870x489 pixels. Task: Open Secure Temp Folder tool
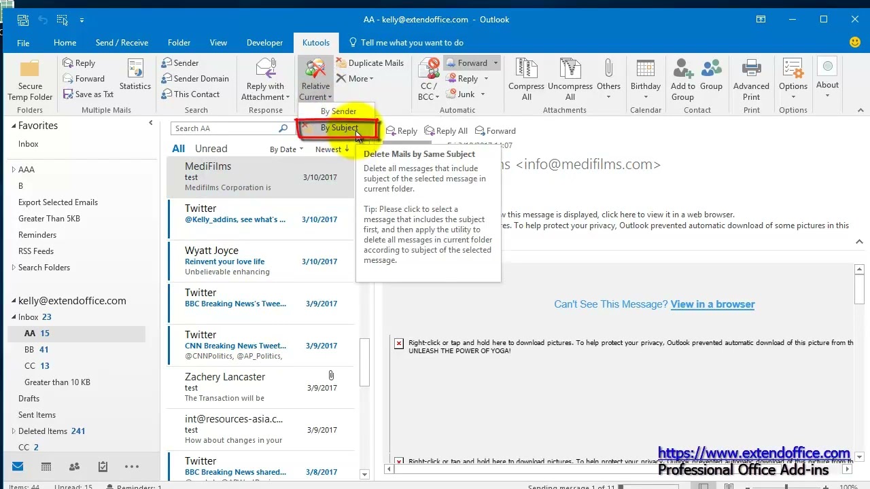pos(30,80)
